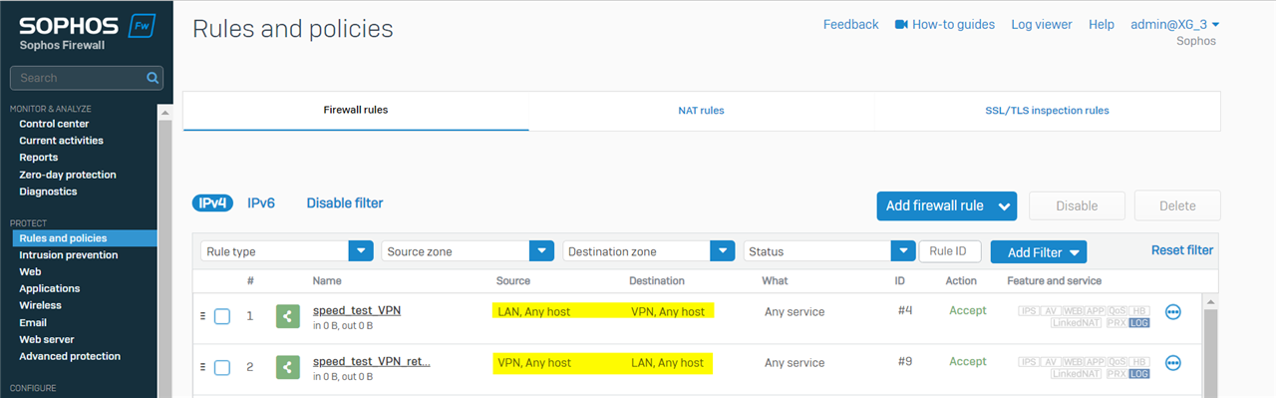
Task: Click the Feedback link
Action: point(850,24)
